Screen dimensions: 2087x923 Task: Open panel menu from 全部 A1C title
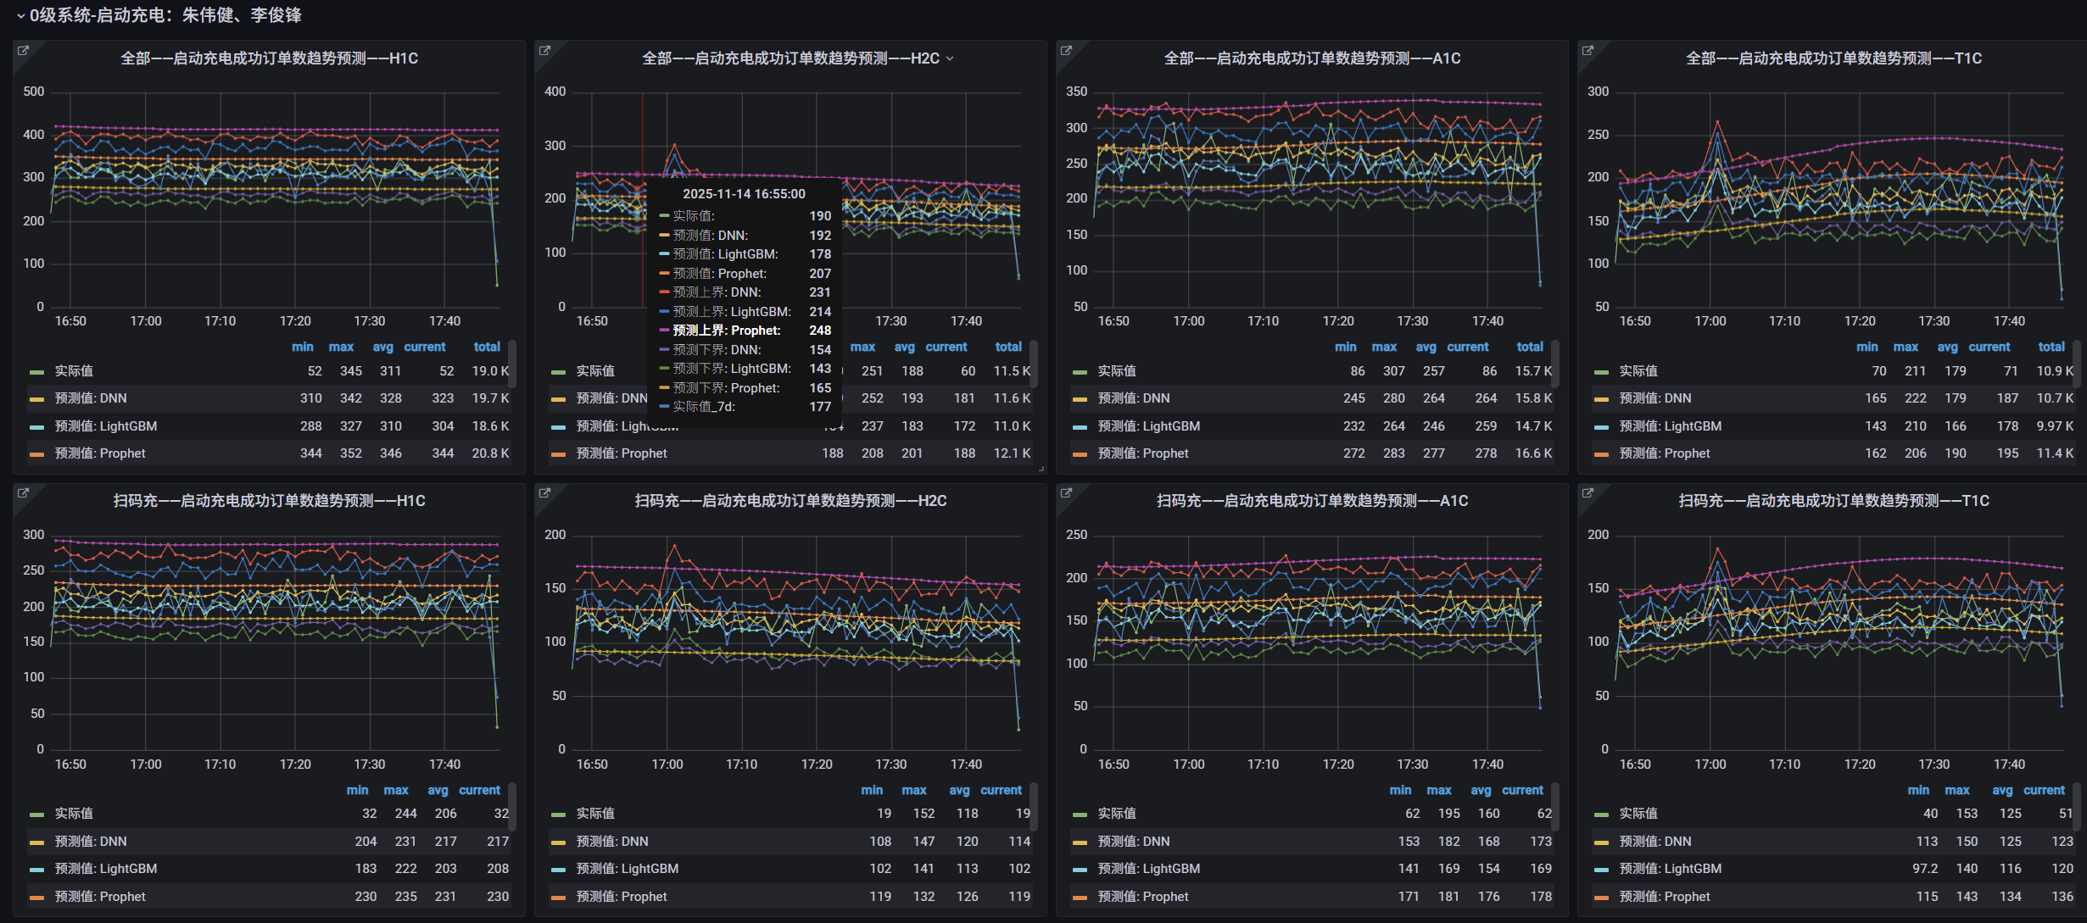coord(1311,58)
